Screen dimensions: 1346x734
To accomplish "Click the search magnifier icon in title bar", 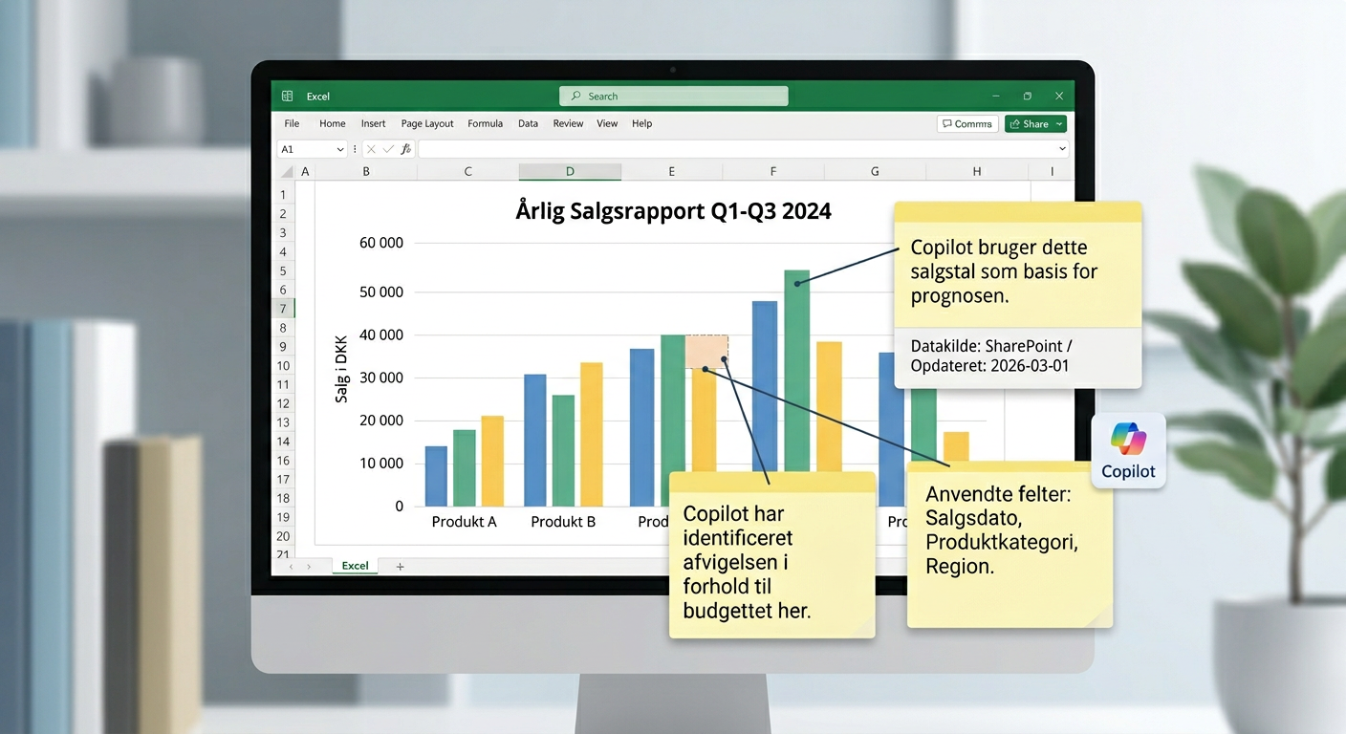I will (575, 96).
